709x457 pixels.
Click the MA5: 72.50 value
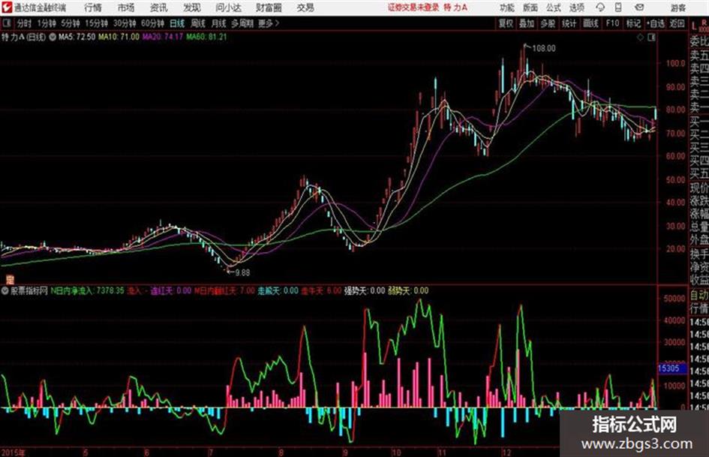click(77, 37)
